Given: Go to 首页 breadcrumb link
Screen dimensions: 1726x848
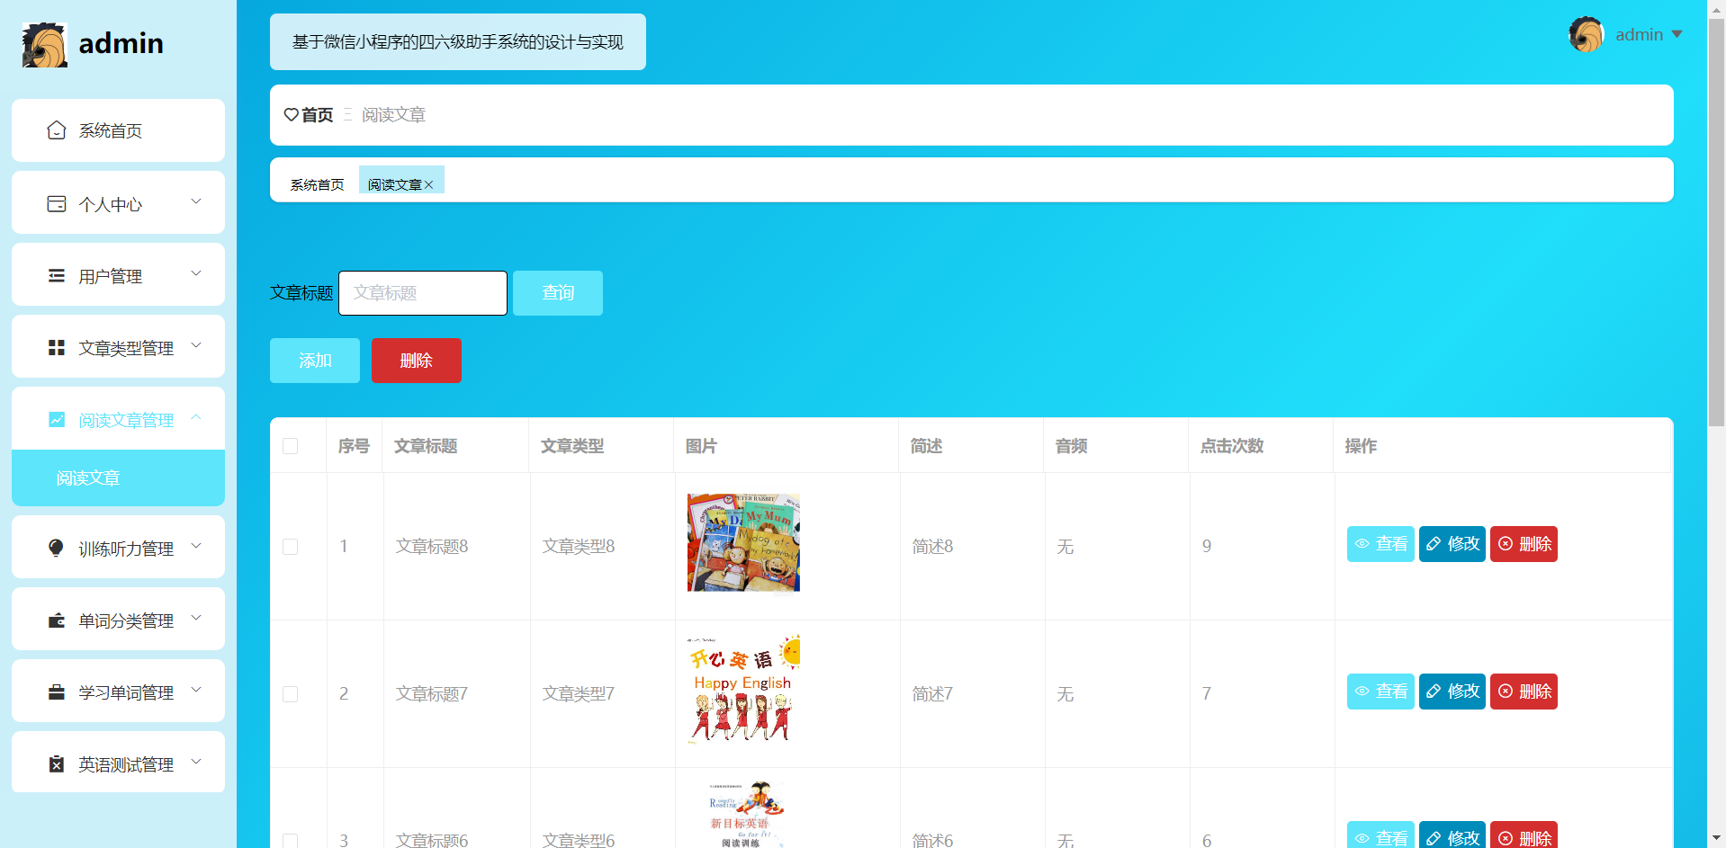Looking at the screenshot, I should (x=317, y=115).
